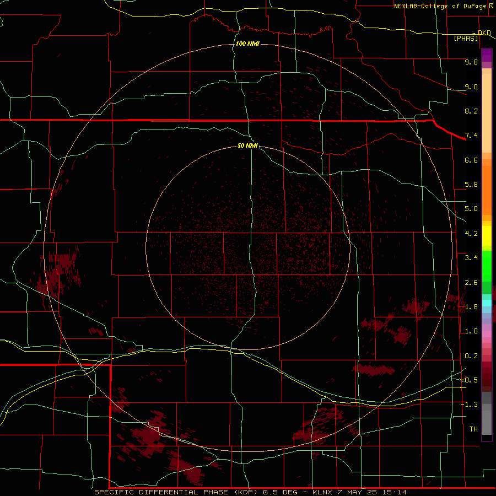This screenshot has height=496, width=496.
Task: Click the 9.8 value on the color scale
Action: pyautogui.click(x=471, y=62)
